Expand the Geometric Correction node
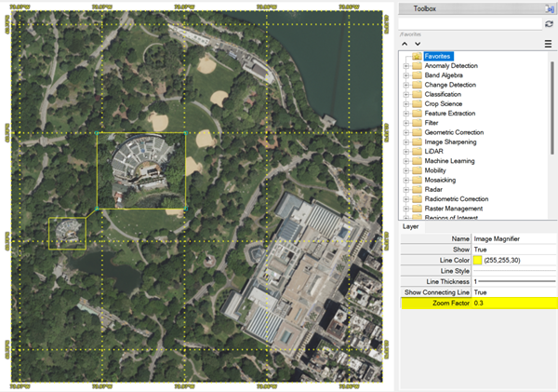558x392 pixels. pyautogui.click(x=405, y=132)
